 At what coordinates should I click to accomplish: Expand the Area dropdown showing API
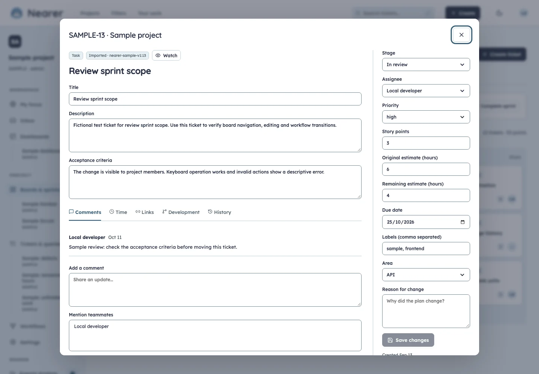point(426,275)
